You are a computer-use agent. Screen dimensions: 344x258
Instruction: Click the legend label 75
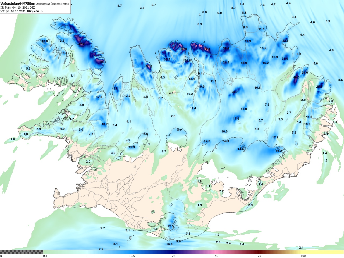[259, 256]
